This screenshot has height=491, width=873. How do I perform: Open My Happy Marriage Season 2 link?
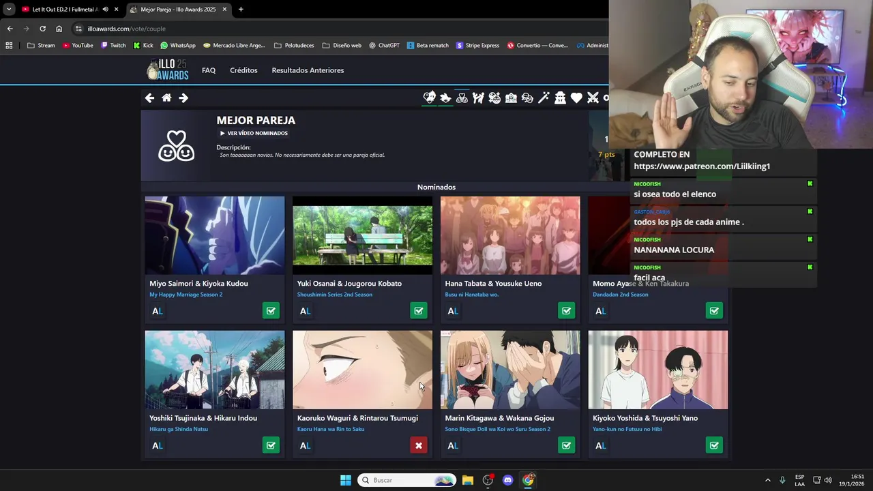tap(186, 295)
